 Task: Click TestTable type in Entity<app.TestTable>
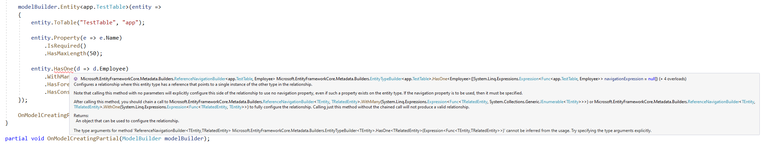click(x=111, y=7)
